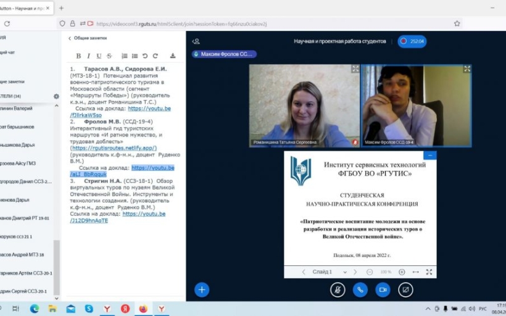Undo last change in shared notes

click(145, 56)
